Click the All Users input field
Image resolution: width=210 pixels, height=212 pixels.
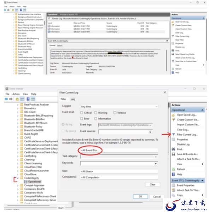[119, 171]
